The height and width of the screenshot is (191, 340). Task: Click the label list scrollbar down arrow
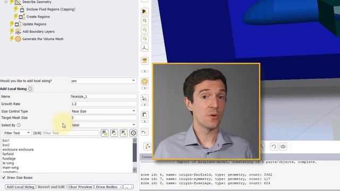[134, 170]
